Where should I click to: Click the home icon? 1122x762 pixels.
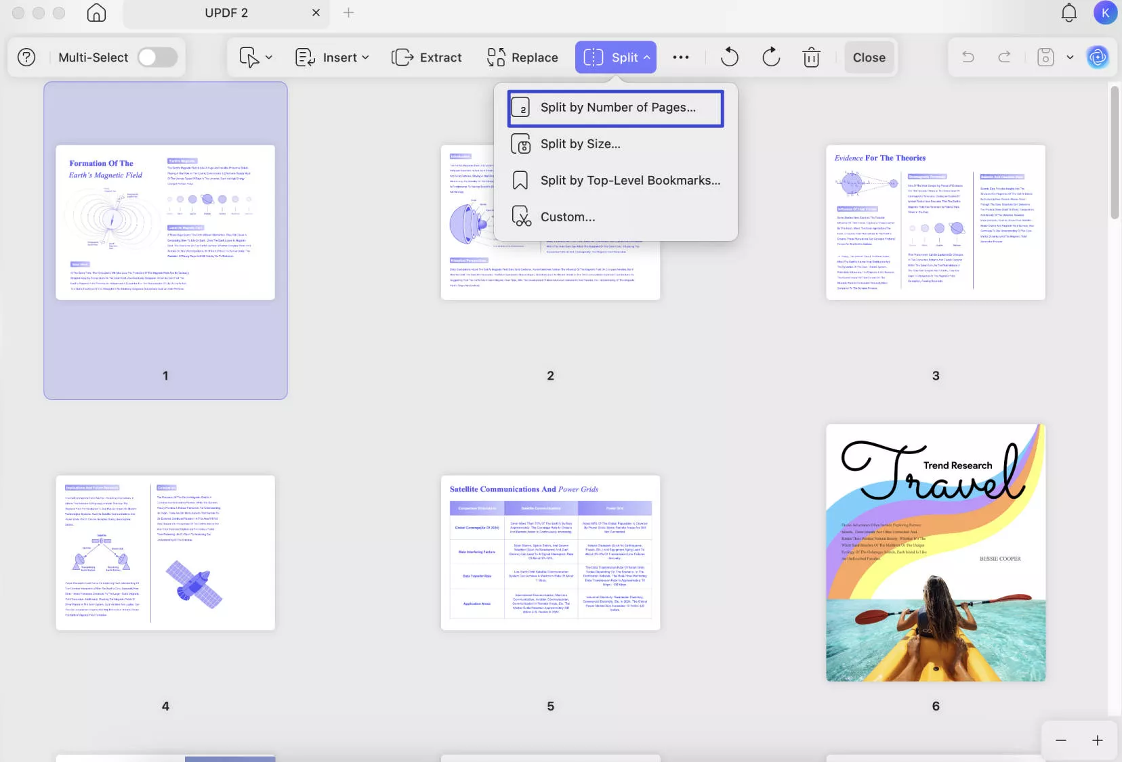click(x=96, y=13)
